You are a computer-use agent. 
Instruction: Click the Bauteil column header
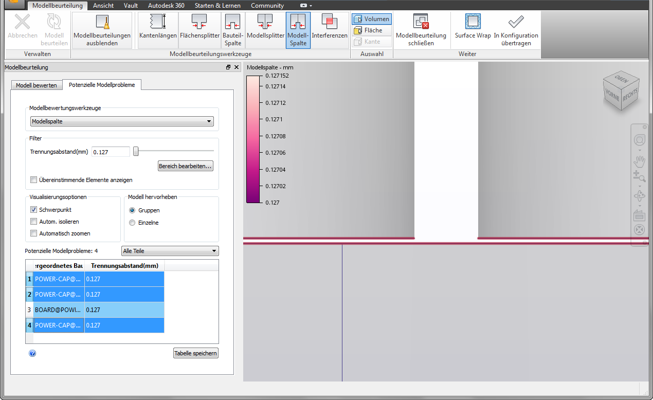tap(59, 265)
